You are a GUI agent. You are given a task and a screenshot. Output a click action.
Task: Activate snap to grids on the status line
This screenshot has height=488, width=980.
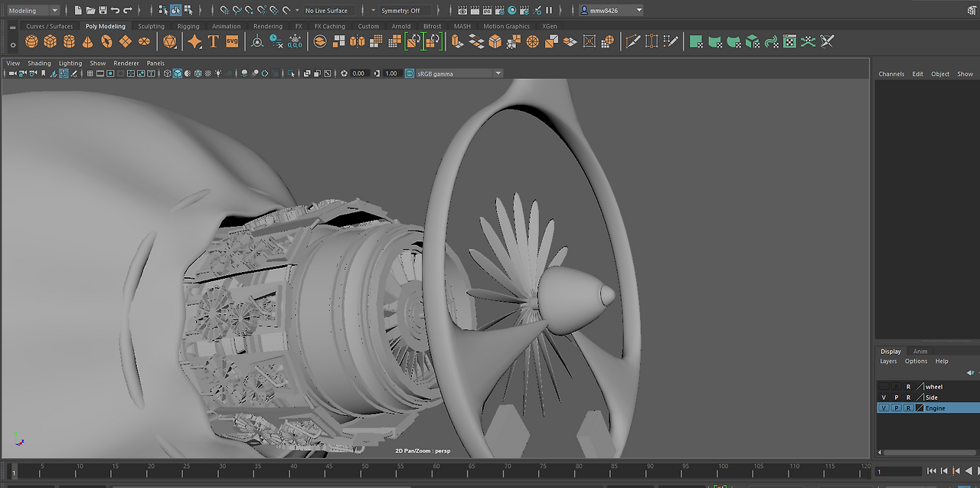coord(224,10)
